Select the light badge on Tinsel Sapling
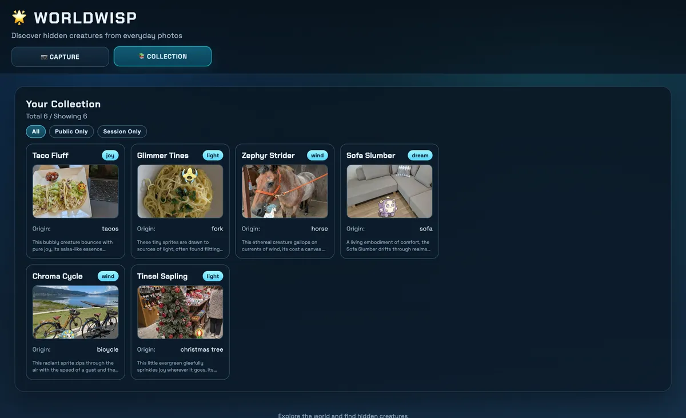686x418 pixels. [213, 276]
